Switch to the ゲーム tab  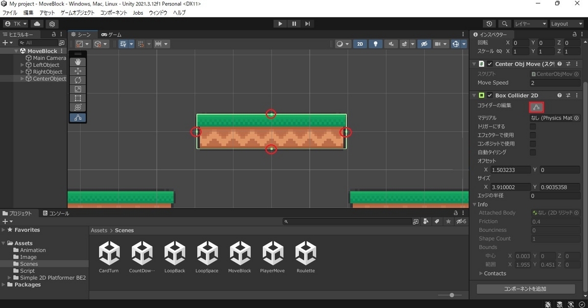(x=112, y=34)
